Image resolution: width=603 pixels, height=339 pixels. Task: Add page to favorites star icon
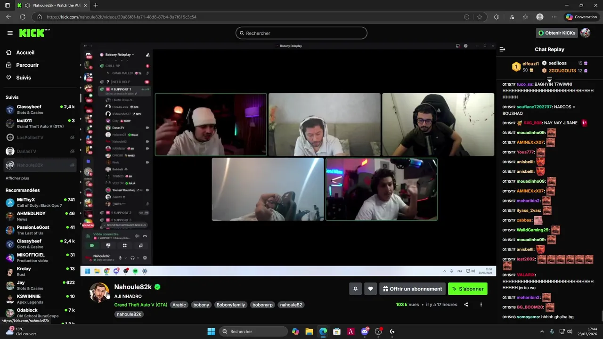(480, 17)
